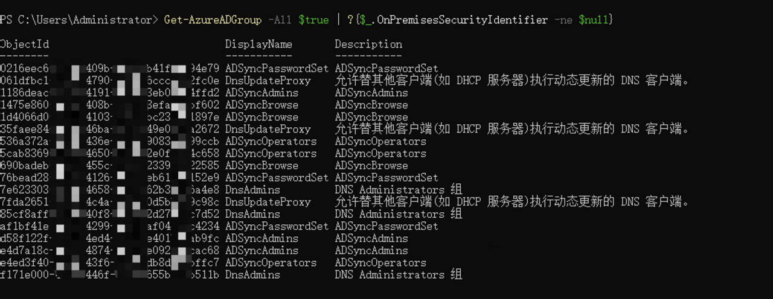Click the first DnsUpdateProxy display name
The image size is (773, 299).
(268, 81)
